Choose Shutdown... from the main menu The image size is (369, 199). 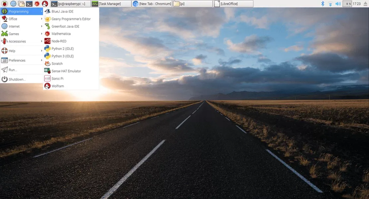point(22,79)
